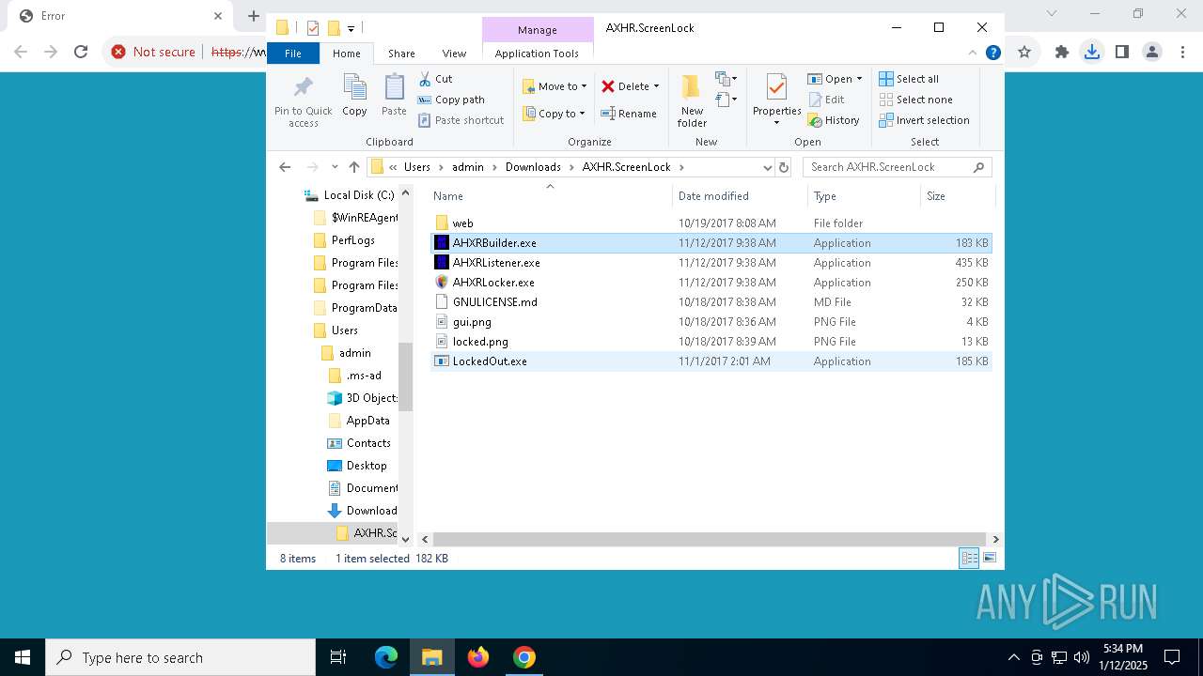
Task: Click the Rename command
Action: click(629, 114)
